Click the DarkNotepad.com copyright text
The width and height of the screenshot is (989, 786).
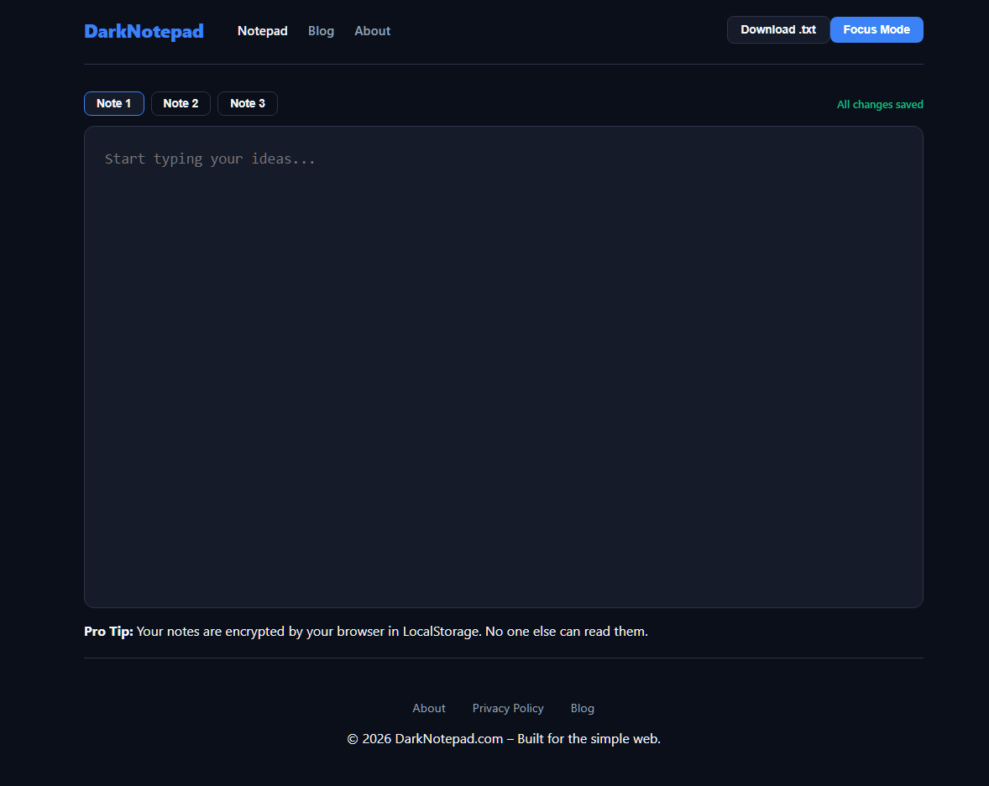pos(503,738)
